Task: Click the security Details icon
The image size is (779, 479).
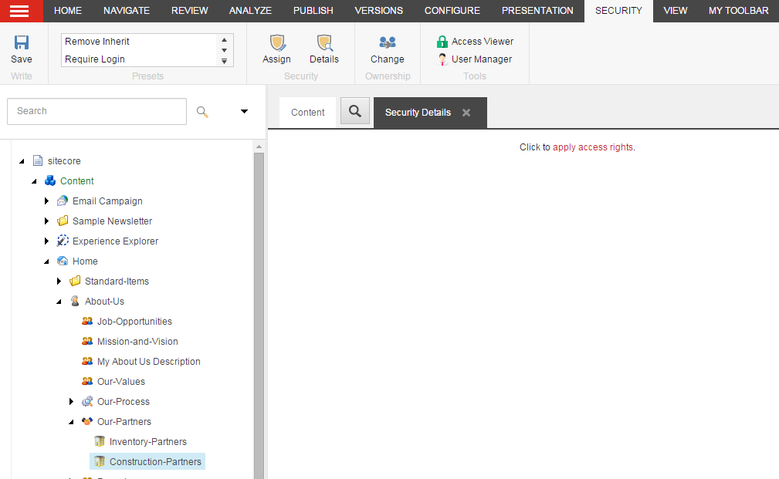Action: pos(324,43)
